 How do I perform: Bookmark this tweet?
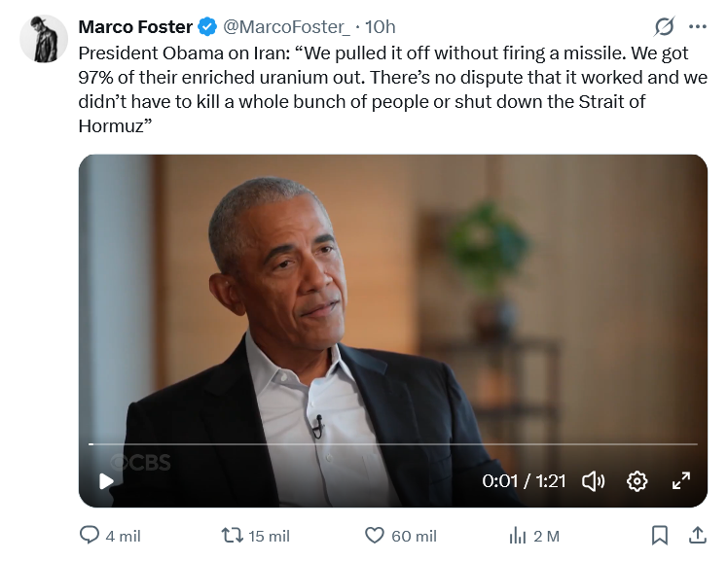click(x=660, y=536)
